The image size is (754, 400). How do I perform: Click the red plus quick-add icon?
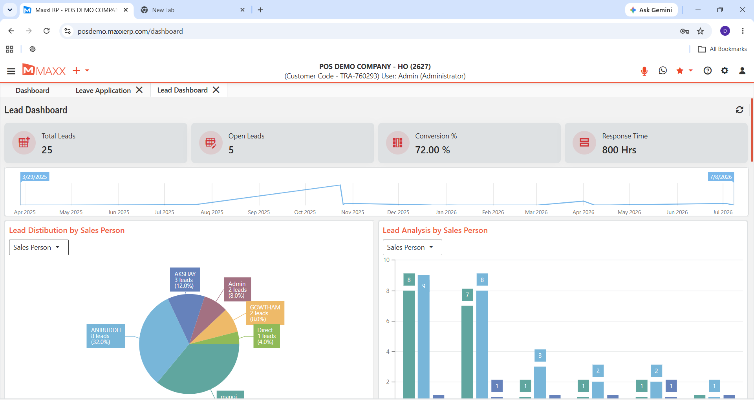point(76,71)
